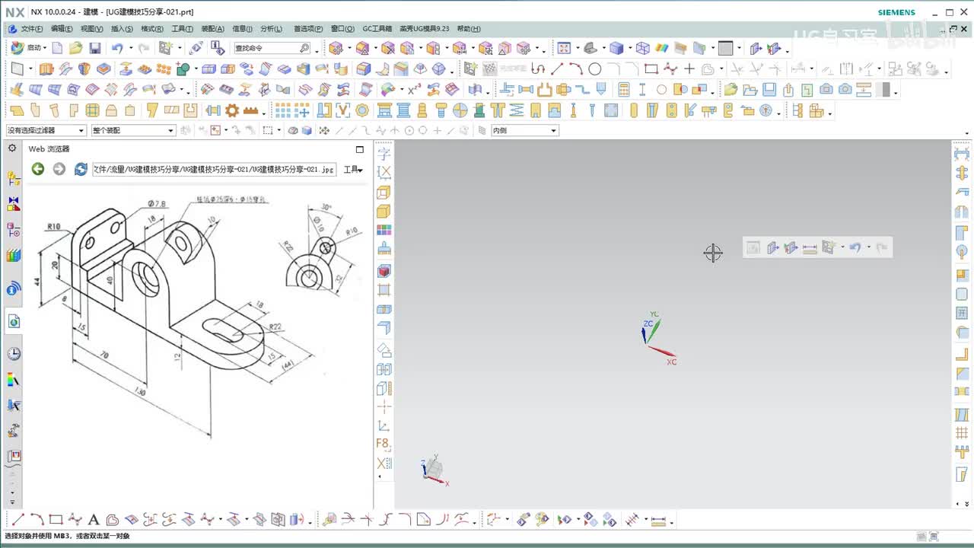Viewport: 974px width, 548px height.
Task: Open the Assembly Navigator sidebar tab
Action: (14, 179)
